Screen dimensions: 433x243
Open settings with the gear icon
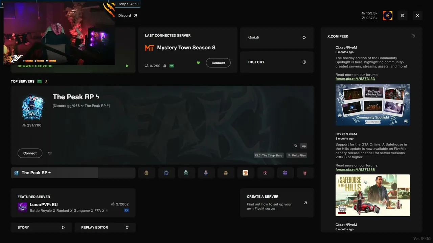[x=403, y=16]
